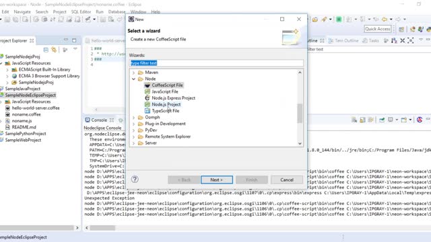The height and width of the screenshot is (242, 431).
Task: Choose Node.js Express Project wizard
Action: tap(173, 98)
